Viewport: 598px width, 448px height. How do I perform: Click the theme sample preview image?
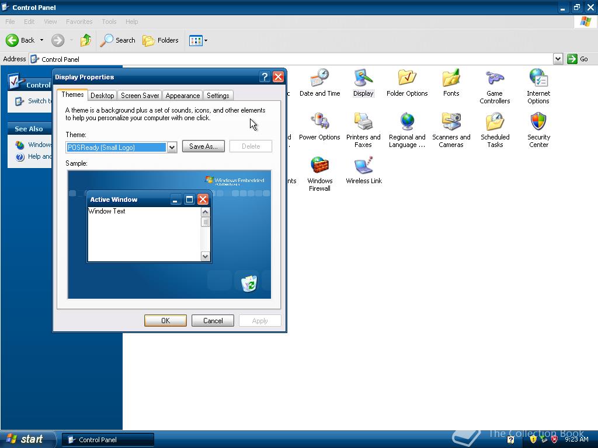[169, 235]
